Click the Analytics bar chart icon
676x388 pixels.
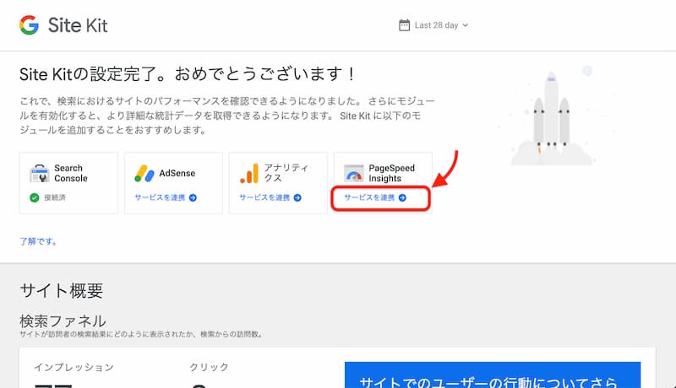click(249, 174)
